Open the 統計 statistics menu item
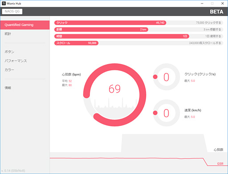This screenshot has height=174, width=228. 8,34
